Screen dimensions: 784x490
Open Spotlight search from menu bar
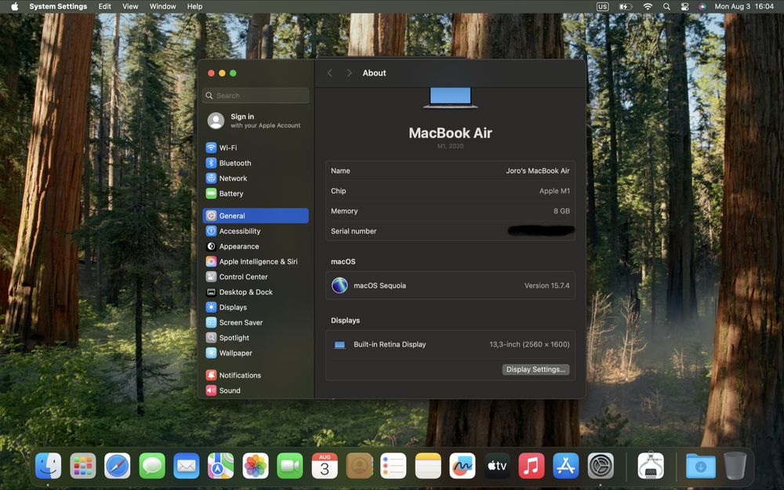click(666, 6)
